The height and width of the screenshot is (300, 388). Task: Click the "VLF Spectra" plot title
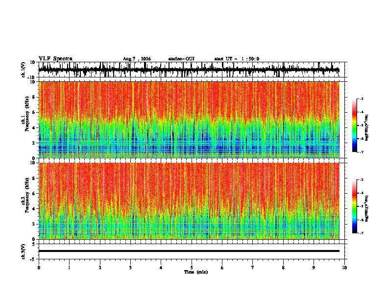click(55, 59)
